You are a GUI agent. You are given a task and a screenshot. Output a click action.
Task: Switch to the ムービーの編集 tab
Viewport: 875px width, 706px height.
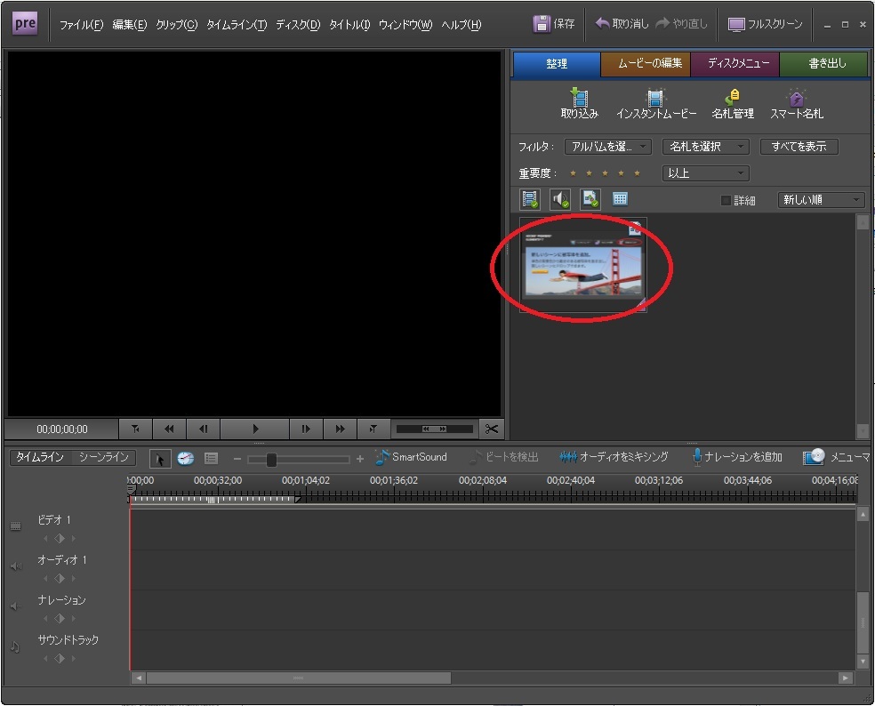(646, 64)
